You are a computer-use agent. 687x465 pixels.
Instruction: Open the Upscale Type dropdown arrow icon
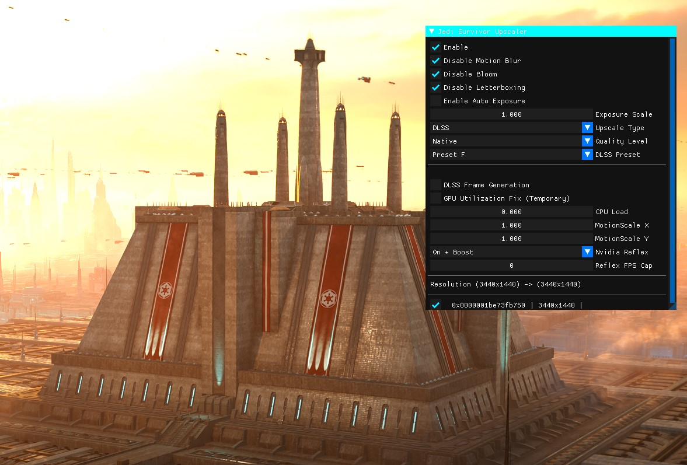587,127
